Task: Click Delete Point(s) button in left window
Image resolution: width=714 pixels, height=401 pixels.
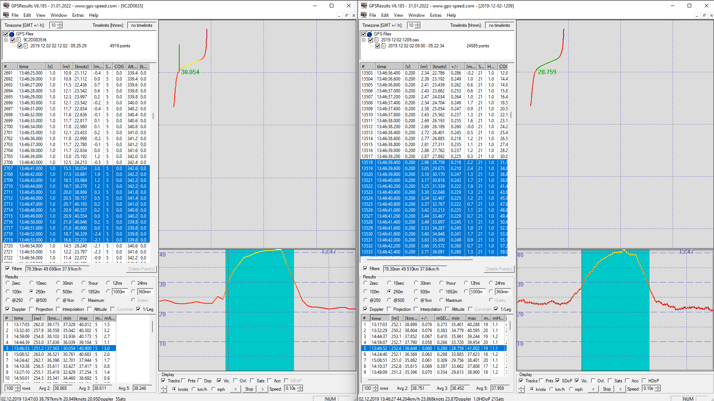Action: point(141,269)
